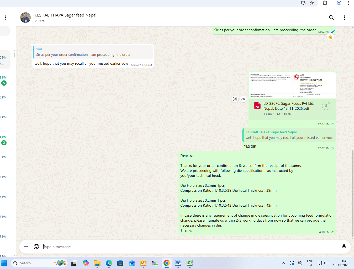
Task: Open contact info for KESHAB THAPA Sagar feed Nepal
Action: point(65,15)
